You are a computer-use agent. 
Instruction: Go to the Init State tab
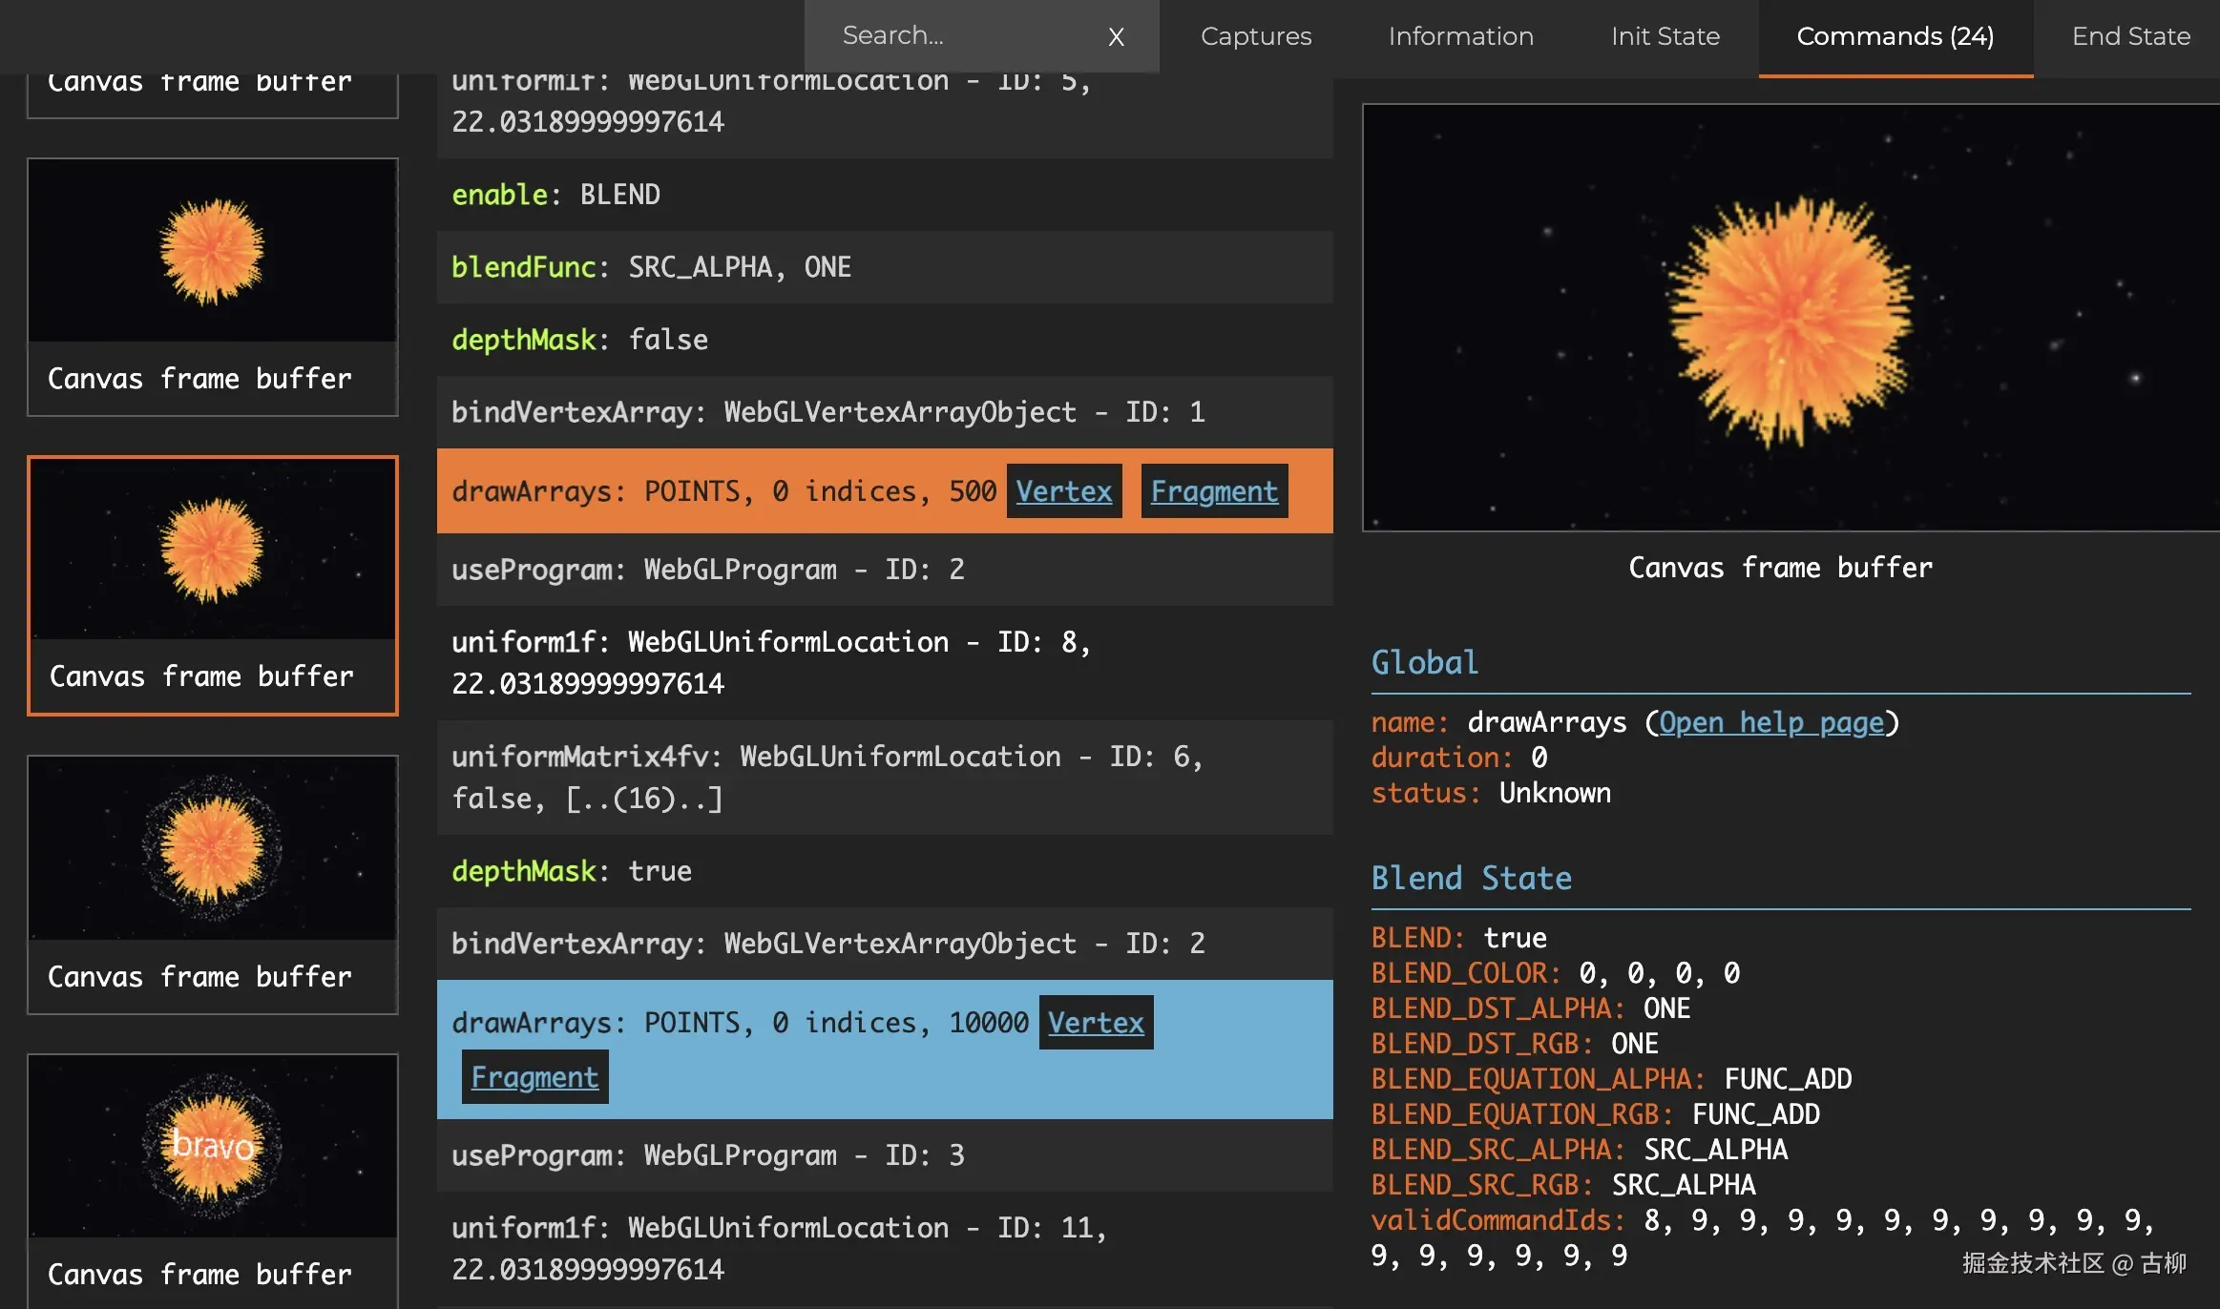pyautogui.click(x=1665, y=36)
